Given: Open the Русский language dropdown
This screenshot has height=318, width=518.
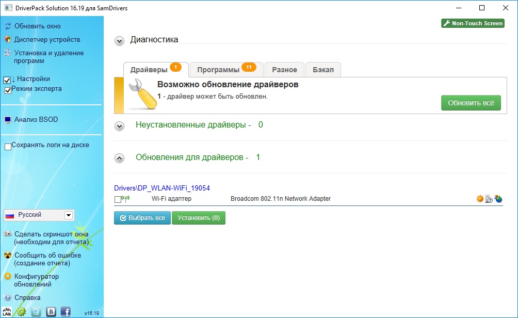Looking at the screenshot, I should point(69,215).
